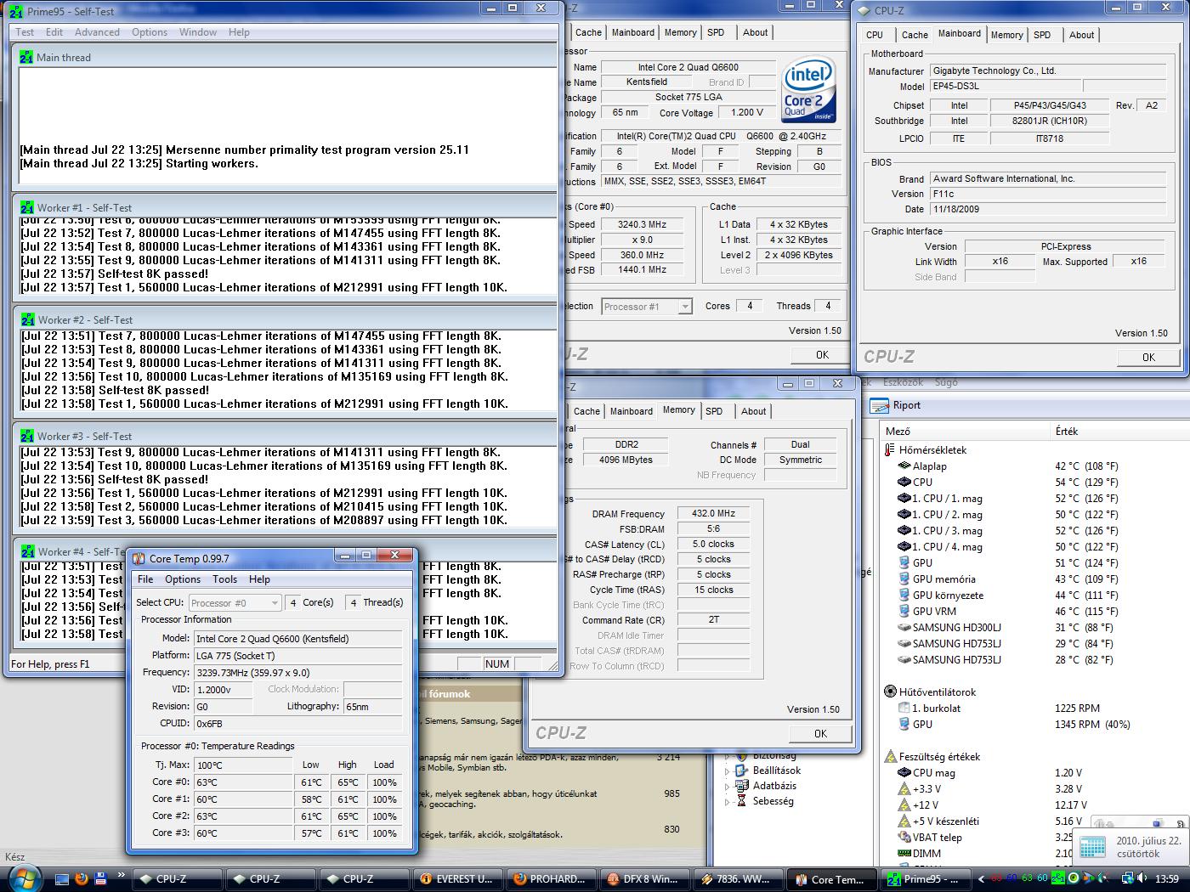Screen dimensions: 1190x892
Task: Open the Prime95 Advanced menu
Action: click(97, 32)
